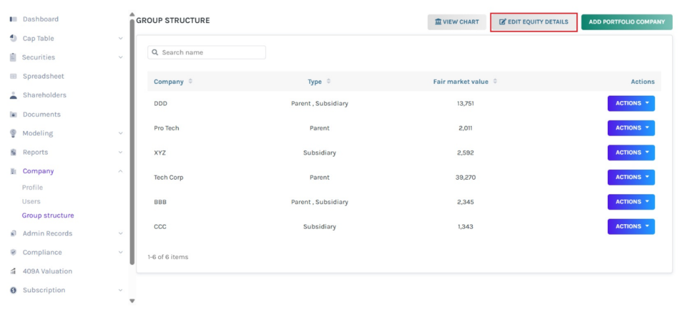Go to Shareholders page
This screenshot has height=310, width=678.
44,95
